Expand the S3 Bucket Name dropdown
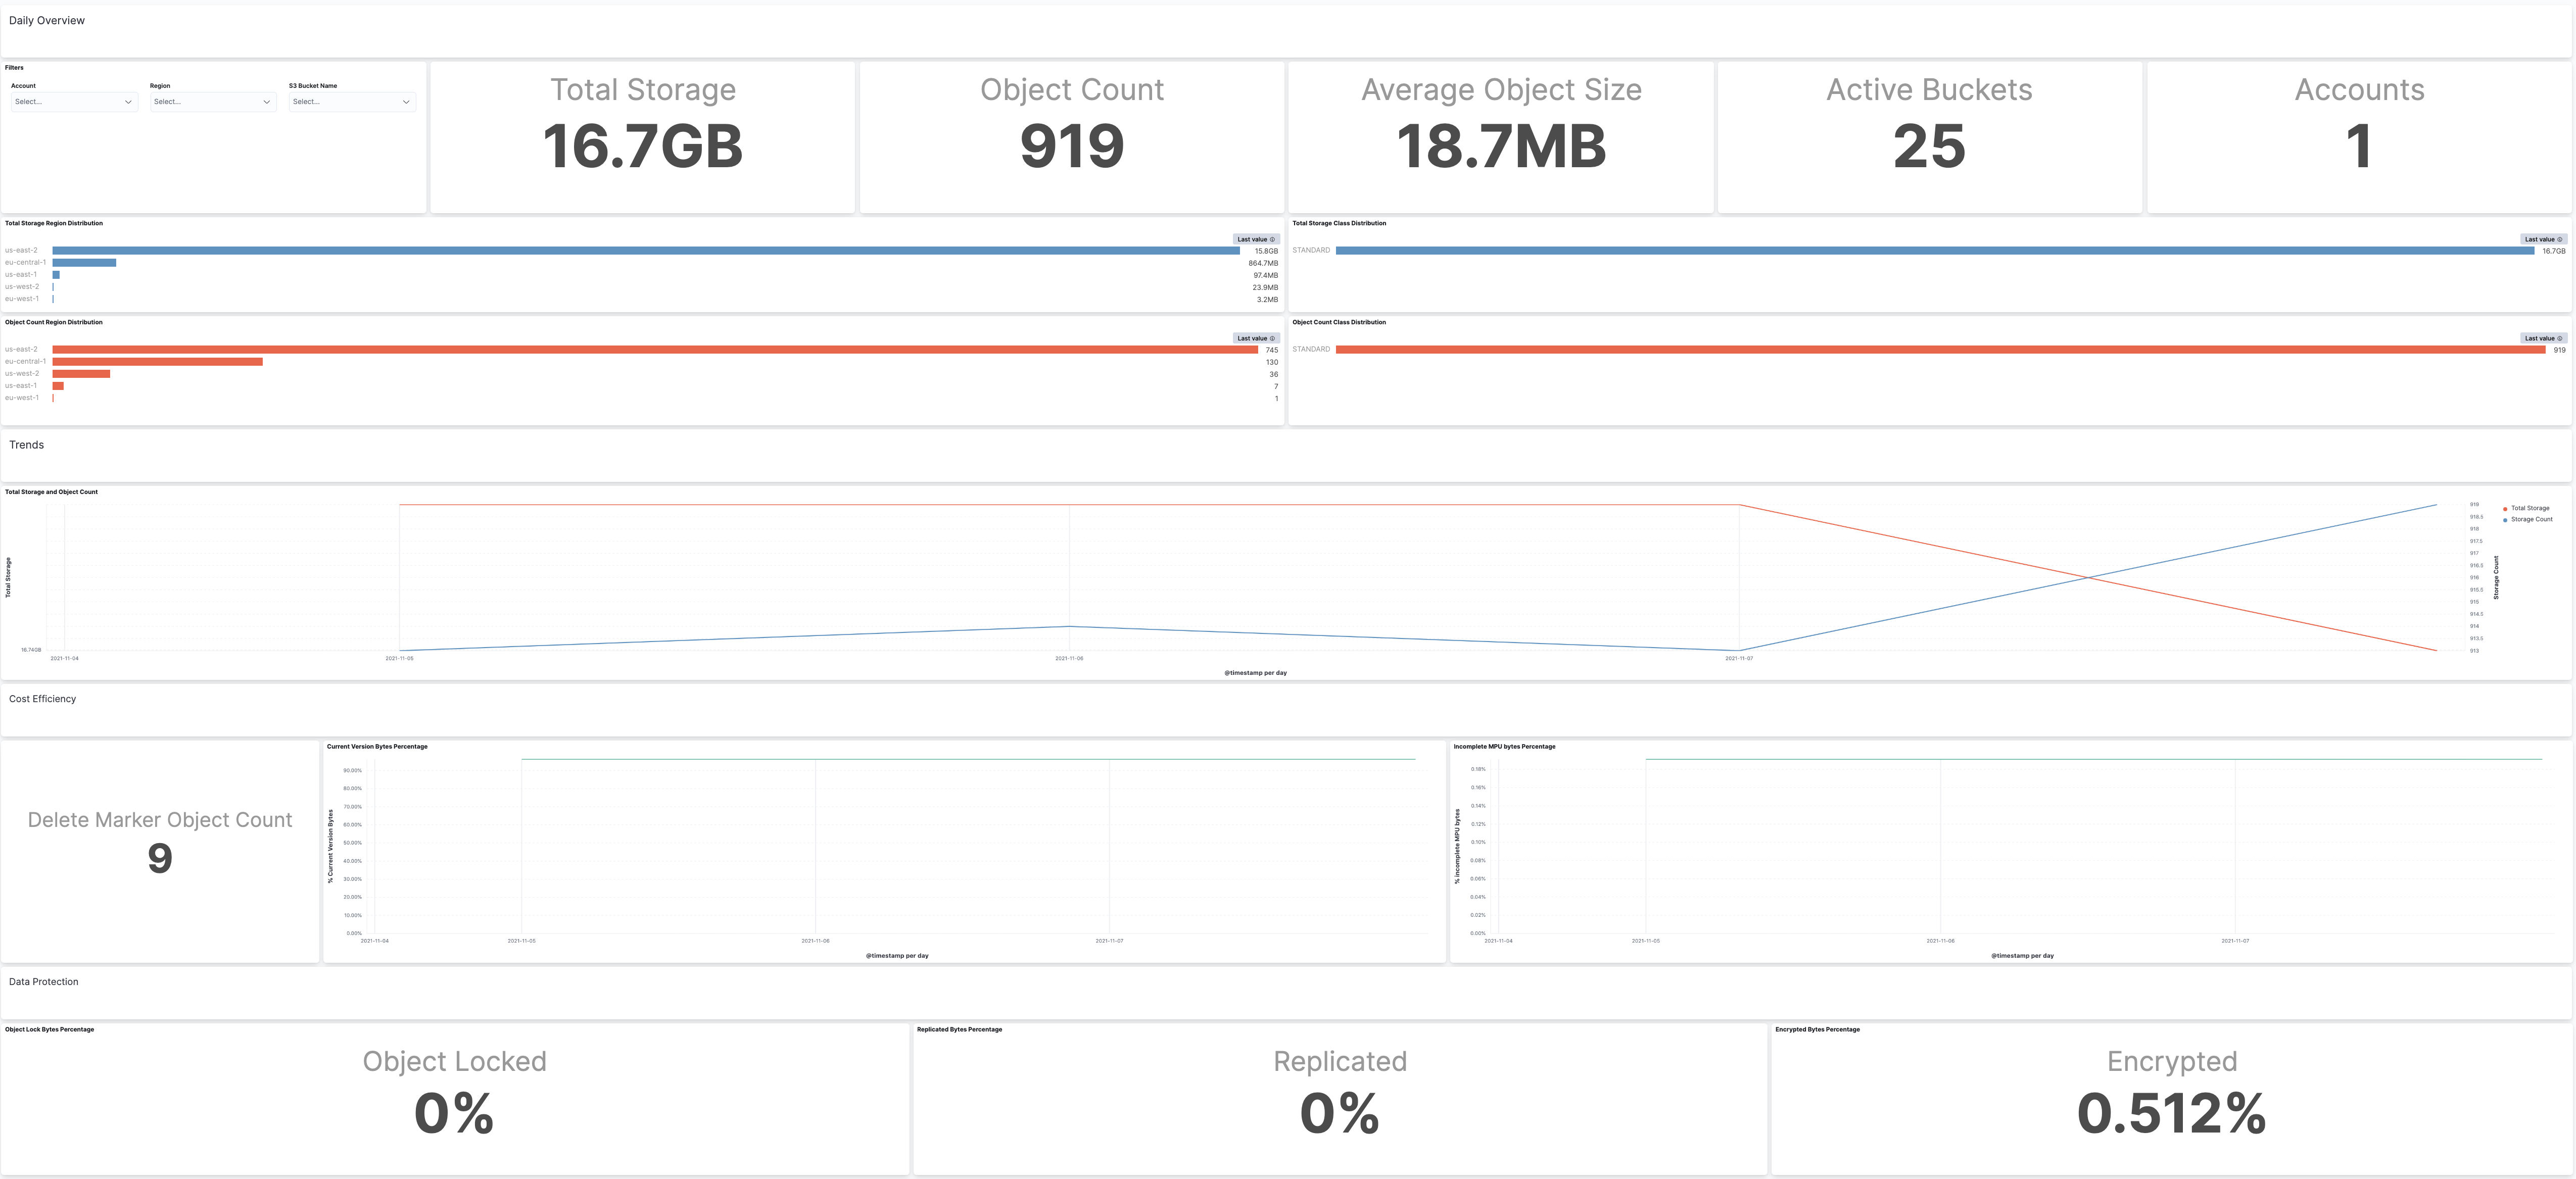 click(351, 102)
